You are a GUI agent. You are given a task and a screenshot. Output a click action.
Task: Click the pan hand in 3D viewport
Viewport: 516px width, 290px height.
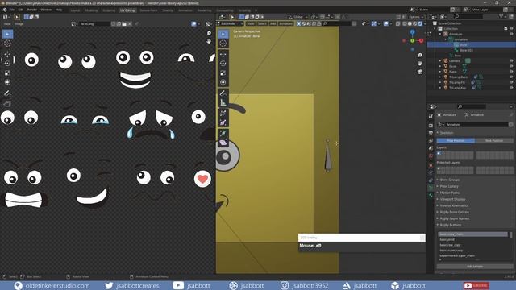point(419,63)
